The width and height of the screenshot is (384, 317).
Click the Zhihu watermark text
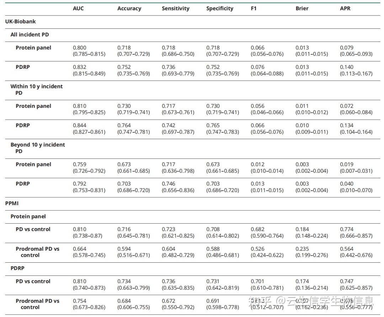(311, 302)
